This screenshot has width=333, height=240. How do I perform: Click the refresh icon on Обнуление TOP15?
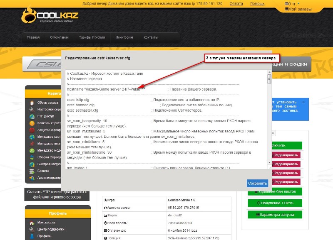258,203
